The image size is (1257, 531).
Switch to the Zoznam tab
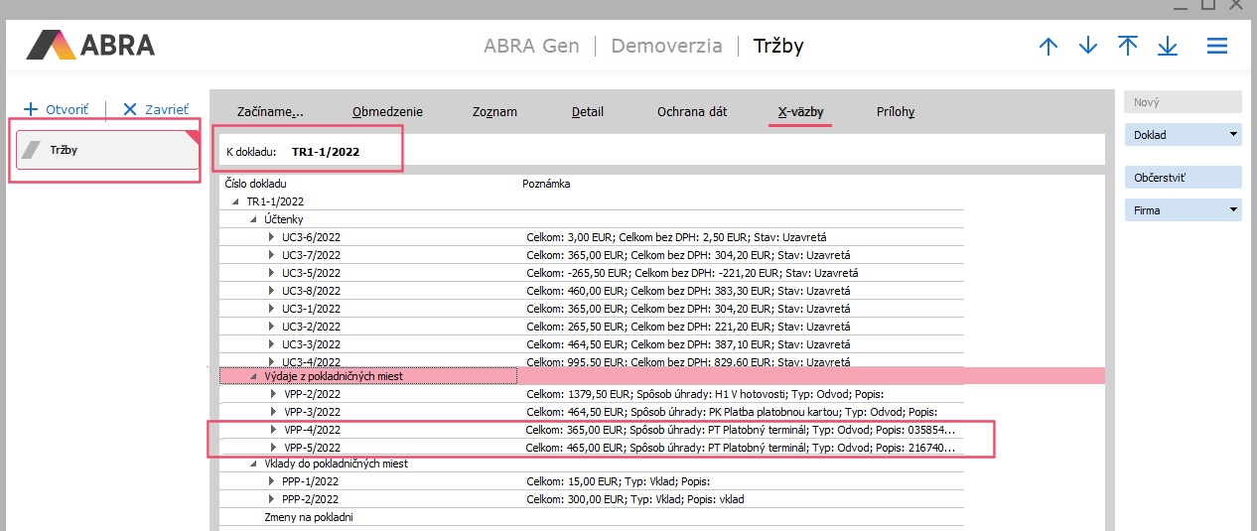click(494, 112)
